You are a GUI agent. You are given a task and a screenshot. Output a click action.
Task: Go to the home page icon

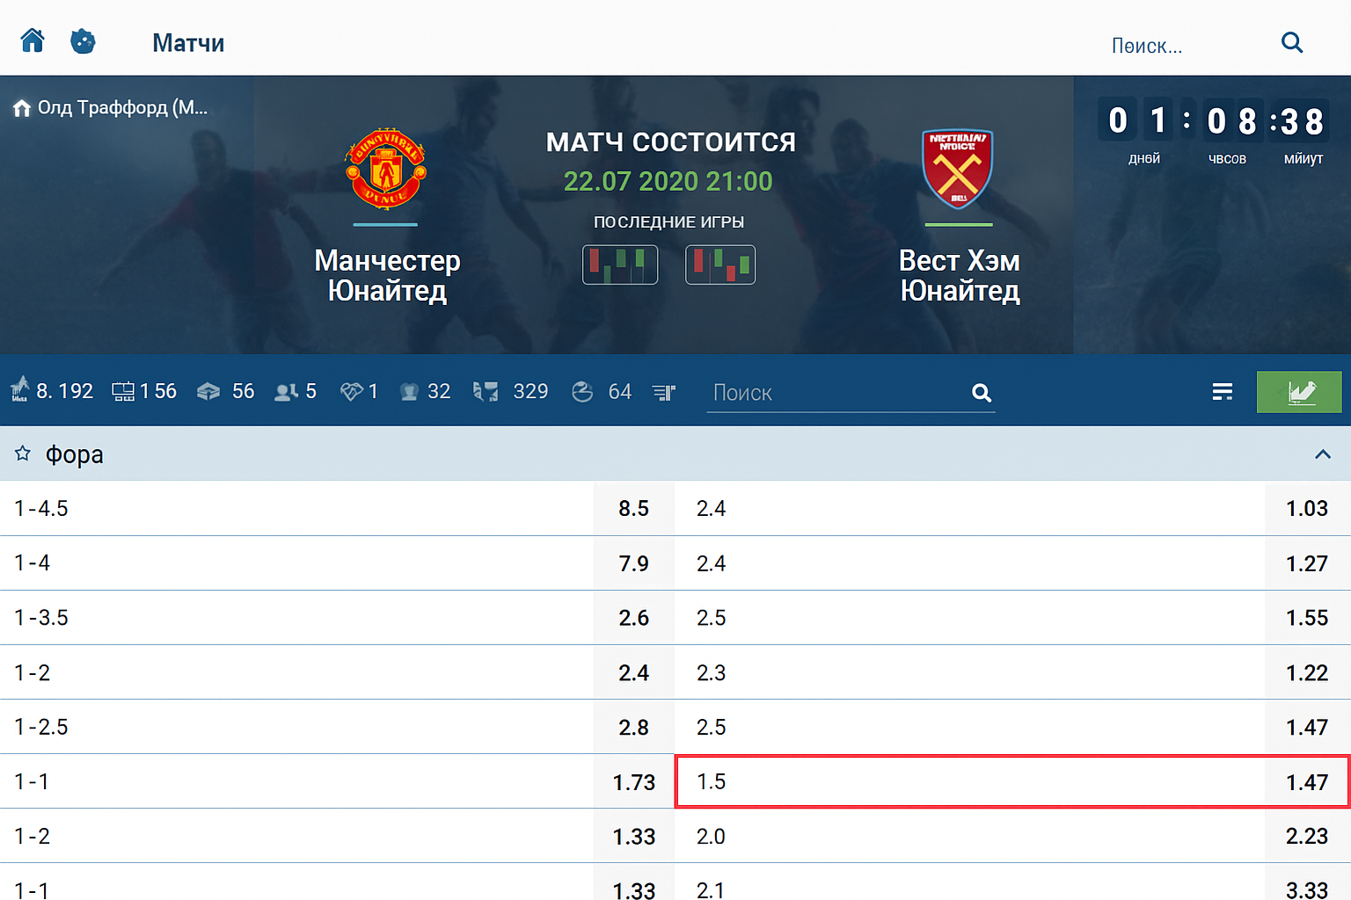click(x=33, y=41)
